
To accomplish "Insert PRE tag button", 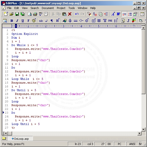I will point(110,21).
